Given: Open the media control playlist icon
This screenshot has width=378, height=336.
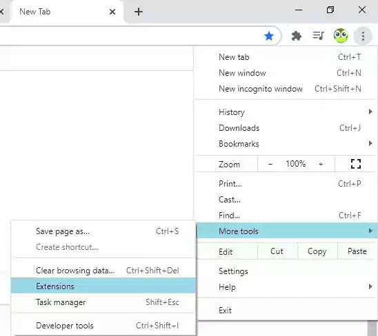Looking at the screenshot, I should pos(318,36).
